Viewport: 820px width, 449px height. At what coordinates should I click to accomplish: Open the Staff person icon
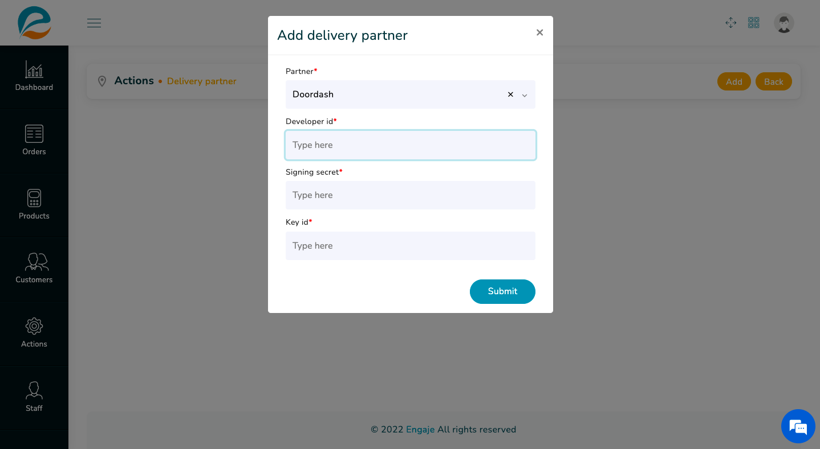34,390
